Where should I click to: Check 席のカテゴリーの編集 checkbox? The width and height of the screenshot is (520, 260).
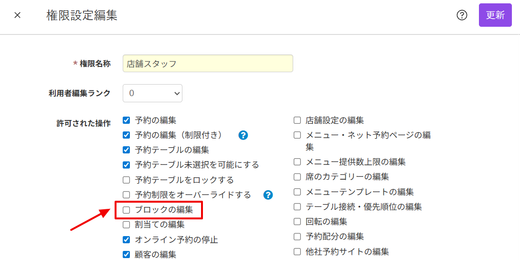click(x=297, y=177)
